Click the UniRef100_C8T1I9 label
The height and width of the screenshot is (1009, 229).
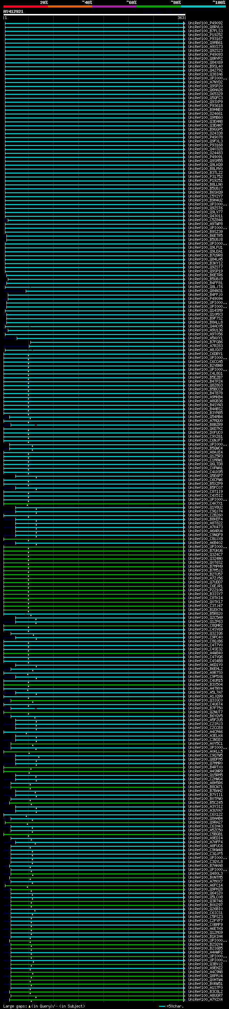pyautogui.click(x=205, y=491)
